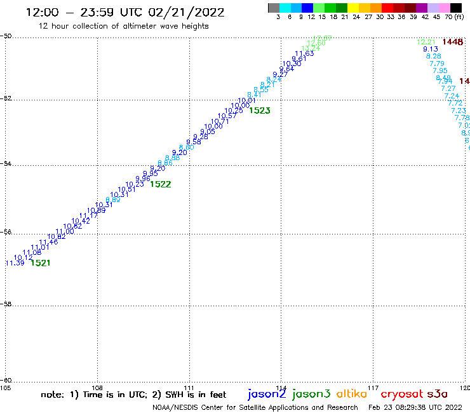The width and height of the screenshot is (470, 413).
Task: Click the 105 longitude axis label
Action: click(x=5, y=388)
